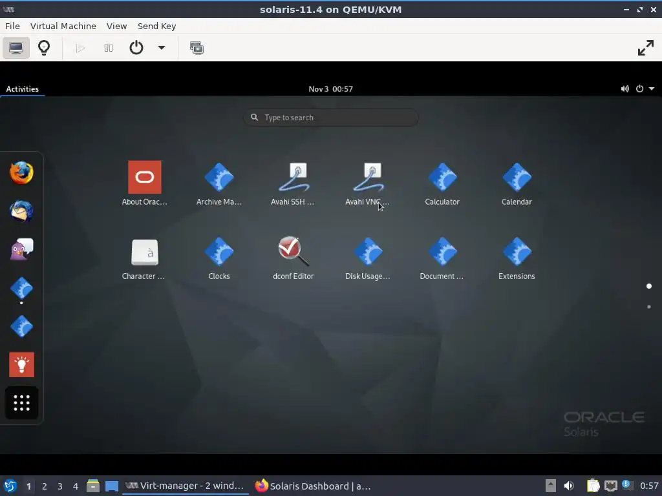Open the host tray clipboard icon
This screenshot has height=496, width=662.
pos(593,486)
